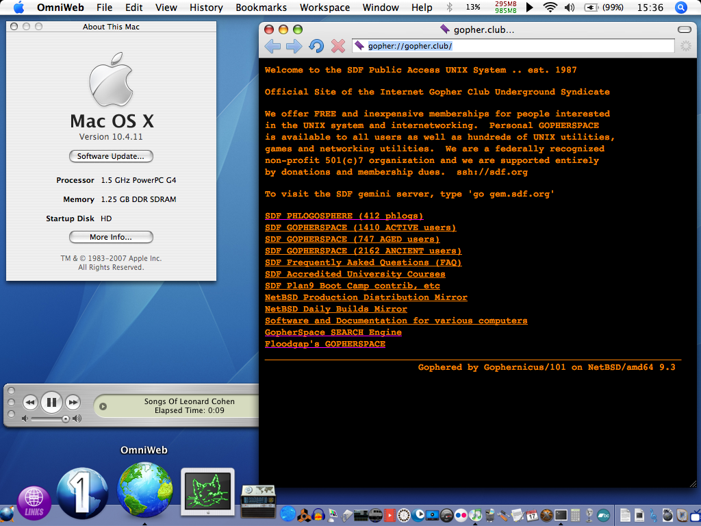Open NetBSD Daily Builds Mirror link
Screen dimensions: 701x526
[x=335, y=309]
